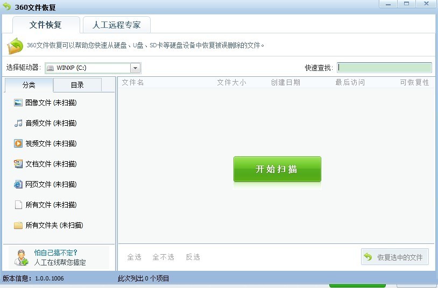Screen dimensions: 438x288
Task: Maximize the 360文件恢复 window
Action: tap(406, 4)
